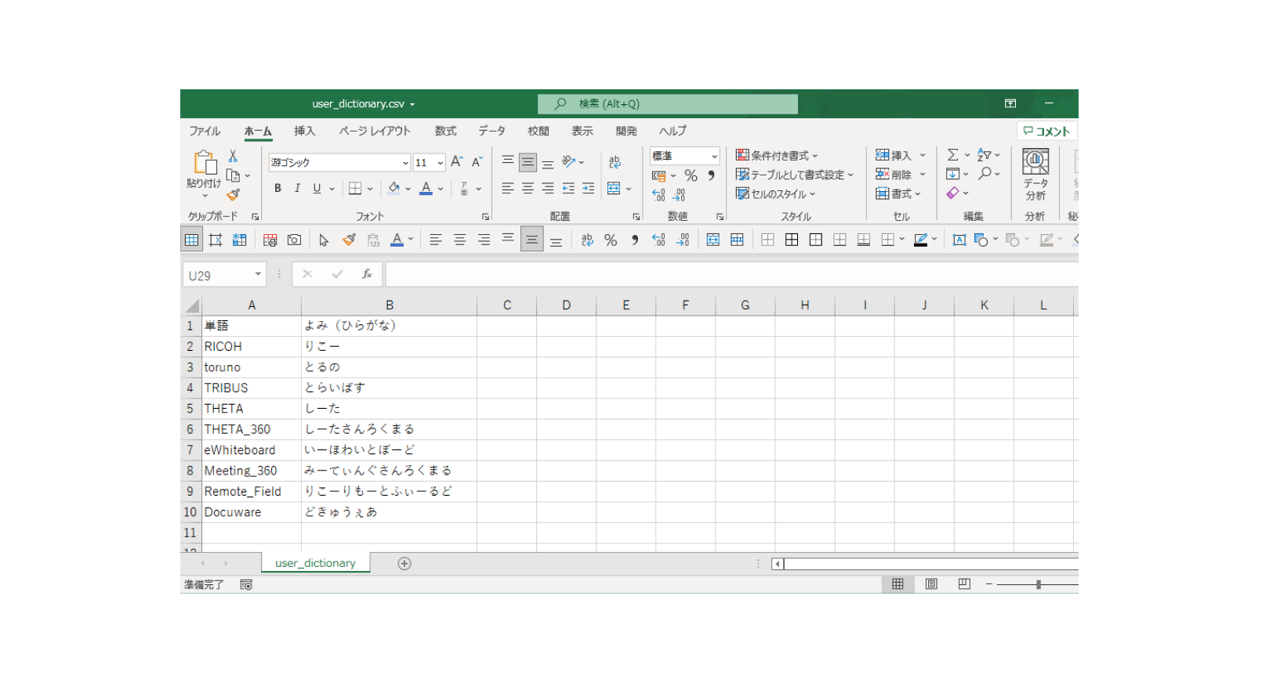Screen dimensions: 1262x697
Task: Increase font size with the larger A icon
Action: click(x=457, y=161)
